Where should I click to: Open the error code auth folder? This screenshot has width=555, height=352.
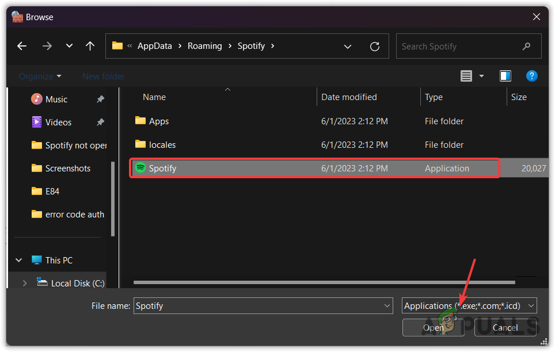(68, 215)
